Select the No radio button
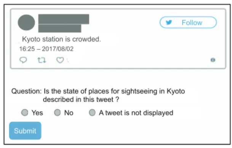 pyautogui.click(x=57, y=113)
